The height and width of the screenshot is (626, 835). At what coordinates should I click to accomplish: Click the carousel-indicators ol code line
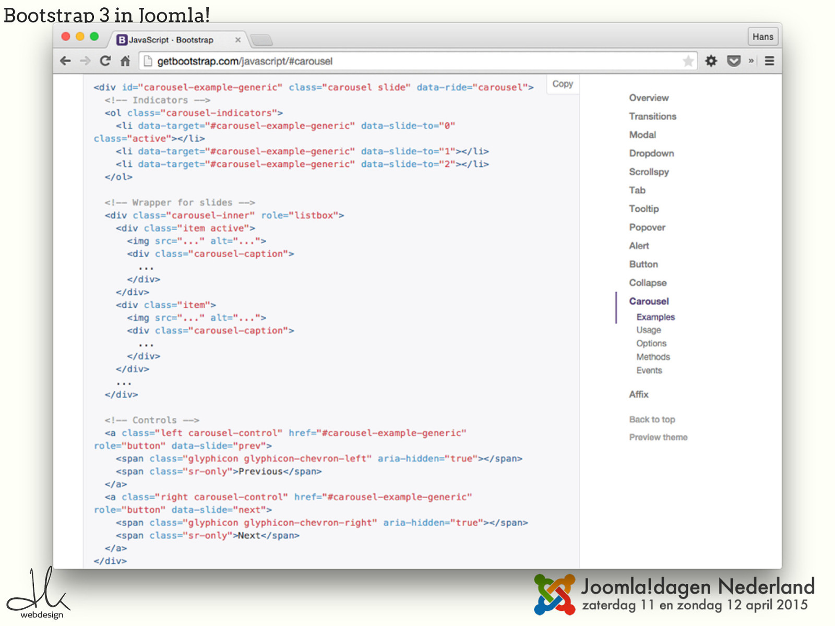pyautogui.click(x=194, y=113)
